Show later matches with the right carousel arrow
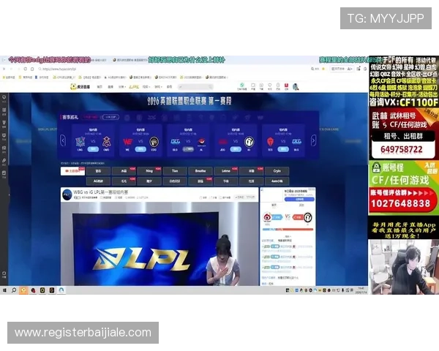 click(313, 140)
